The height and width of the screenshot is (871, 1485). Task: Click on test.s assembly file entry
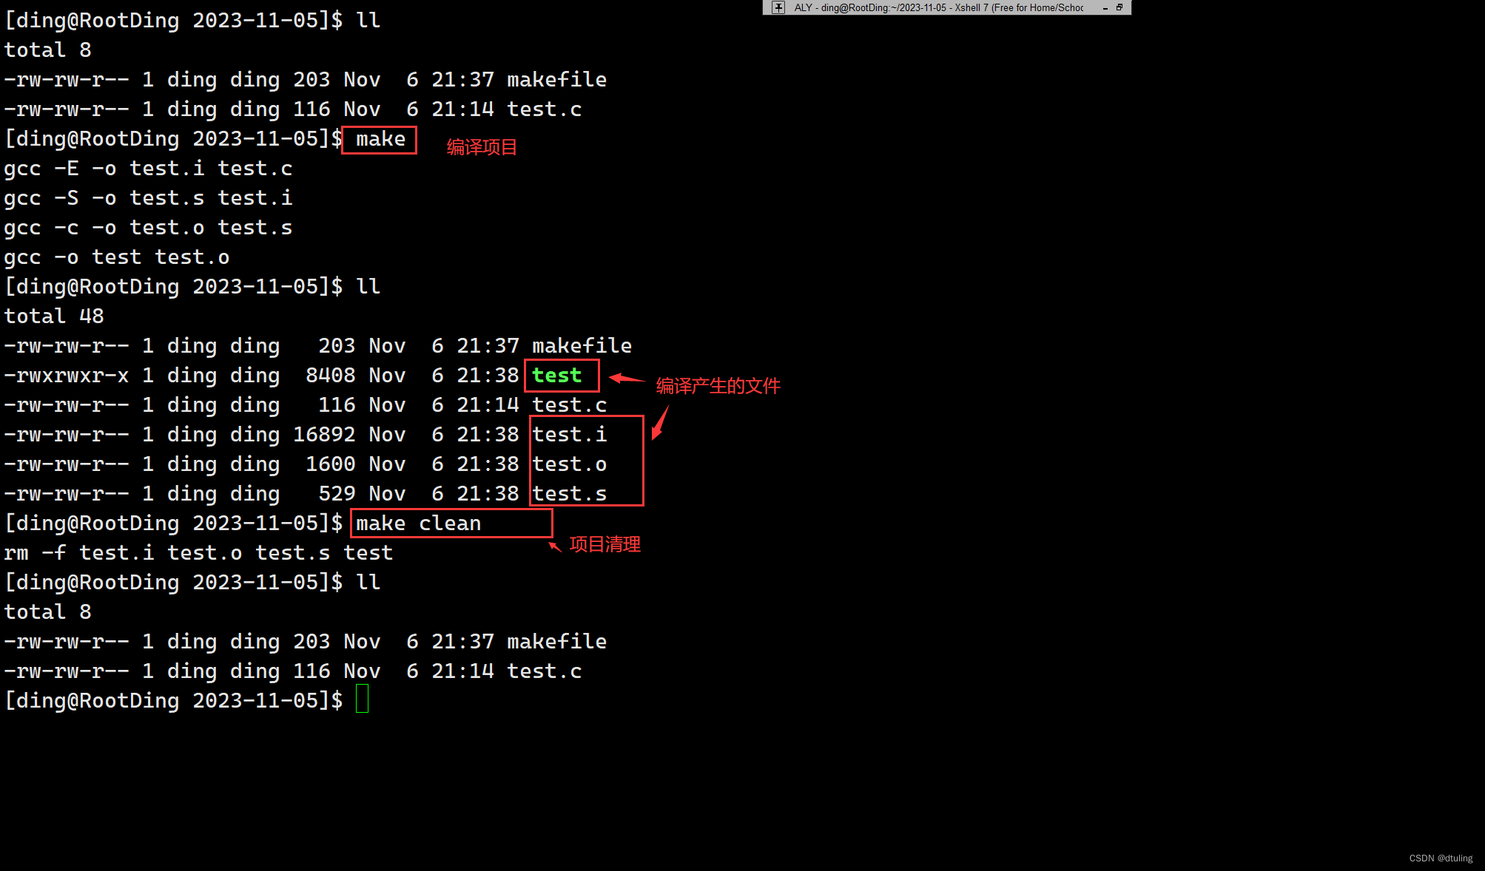pos(569,494)
